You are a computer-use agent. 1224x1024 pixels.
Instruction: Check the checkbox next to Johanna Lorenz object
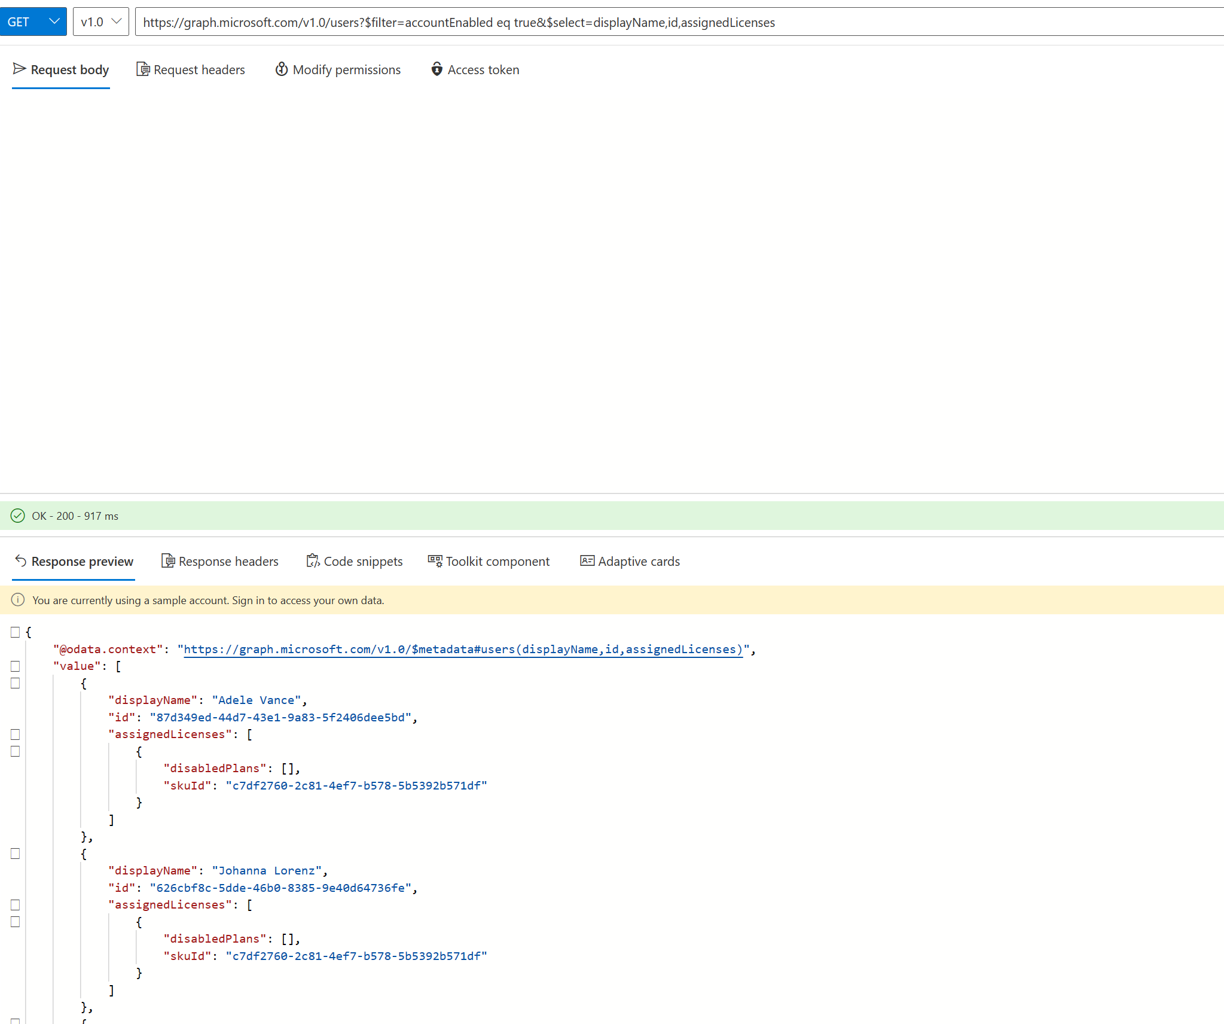[x=15, y=854]
